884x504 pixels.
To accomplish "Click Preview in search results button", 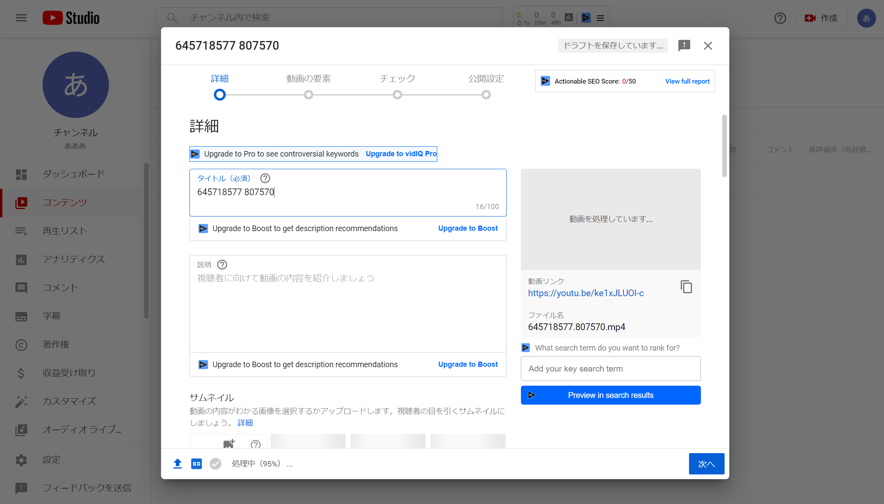I will tap(611, 395).
